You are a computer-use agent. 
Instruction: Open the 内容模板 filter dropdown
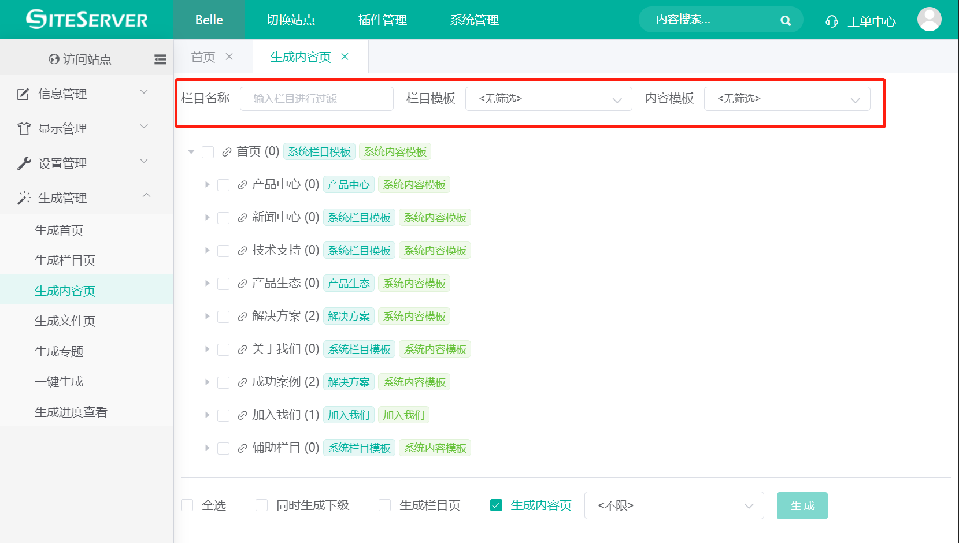point(786,99)
